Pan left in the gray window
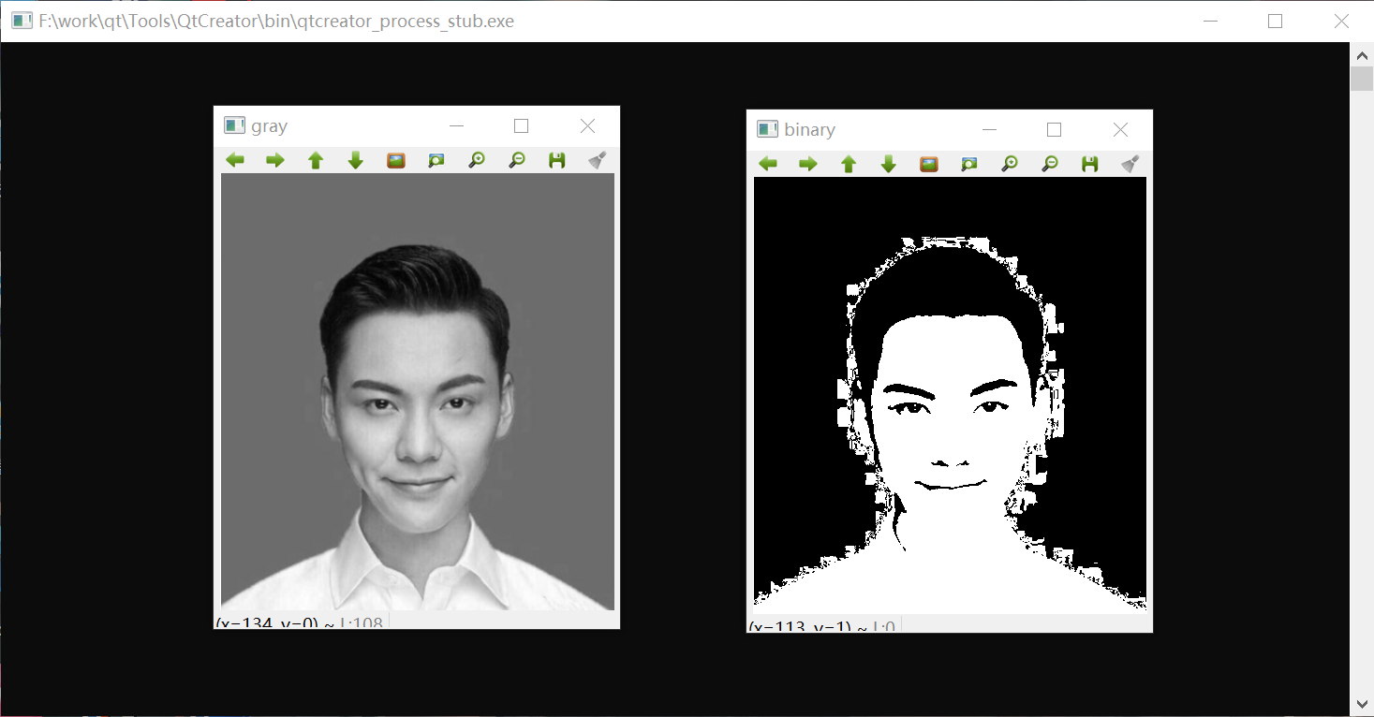The image size is (1374, 717). pos(235,160)
